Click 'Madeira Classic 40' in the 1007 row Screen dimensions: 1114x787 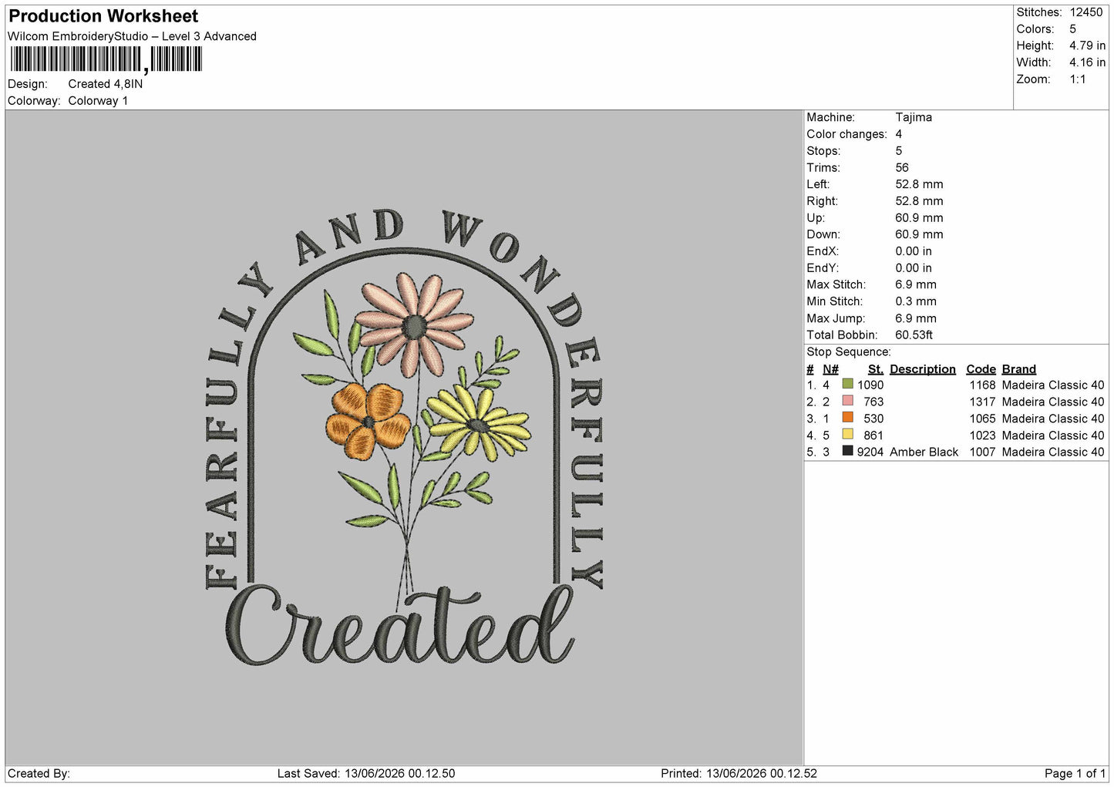(x=1053, y=452)
